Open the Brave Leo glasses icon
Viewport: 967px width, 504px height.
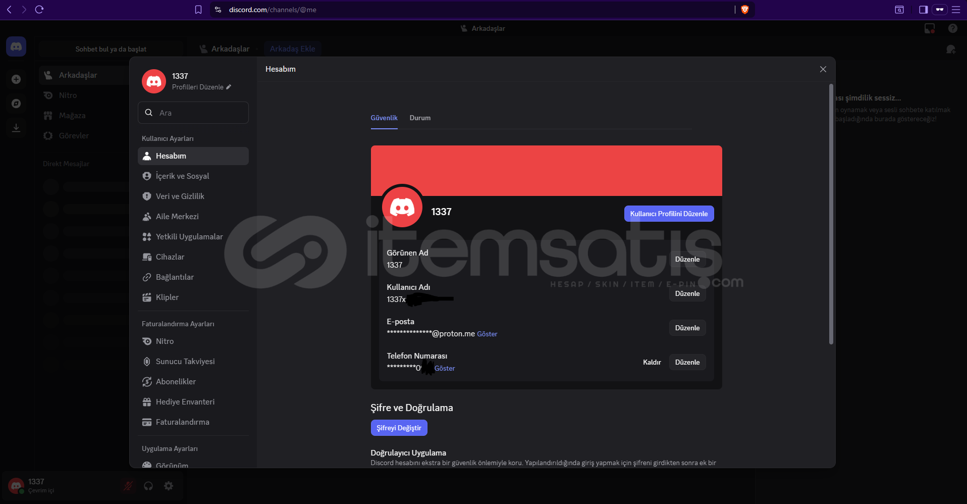pos(940,10)
